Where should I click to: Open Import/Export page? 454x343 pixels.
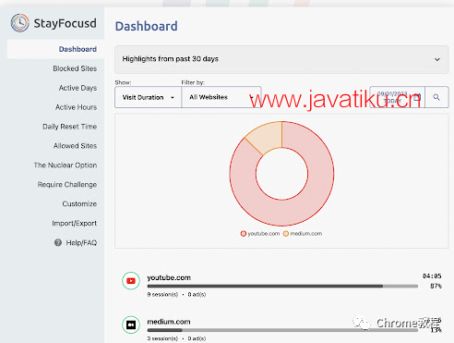click(74, 223)
